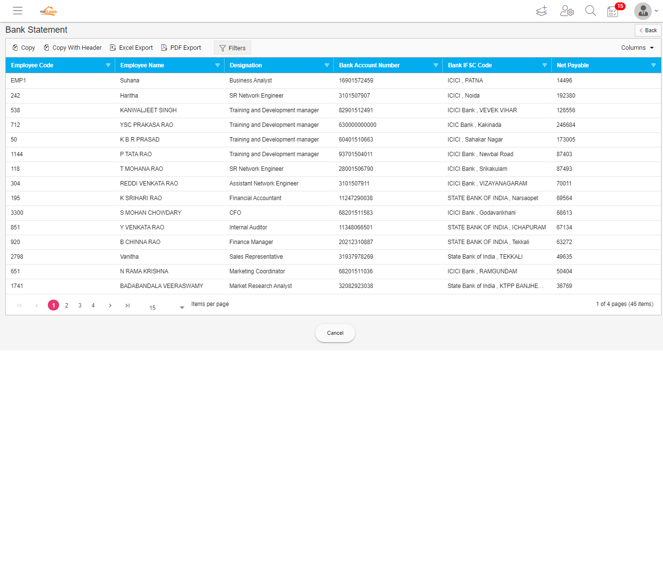Select the Assistant Network Engineer cell

[x=264, y=184]
